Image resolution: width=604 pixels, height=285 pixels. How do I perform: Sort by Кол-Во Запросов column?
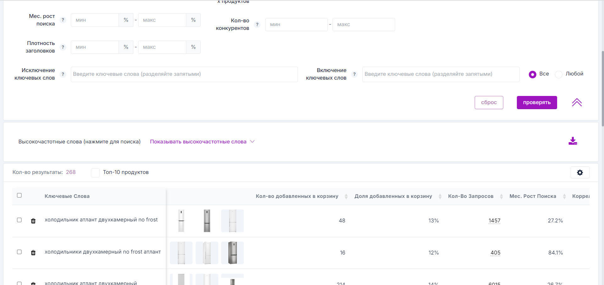[501, 196]
